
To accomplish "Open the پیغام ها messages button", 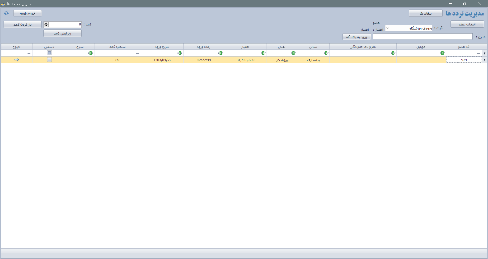I will [425, 13].
